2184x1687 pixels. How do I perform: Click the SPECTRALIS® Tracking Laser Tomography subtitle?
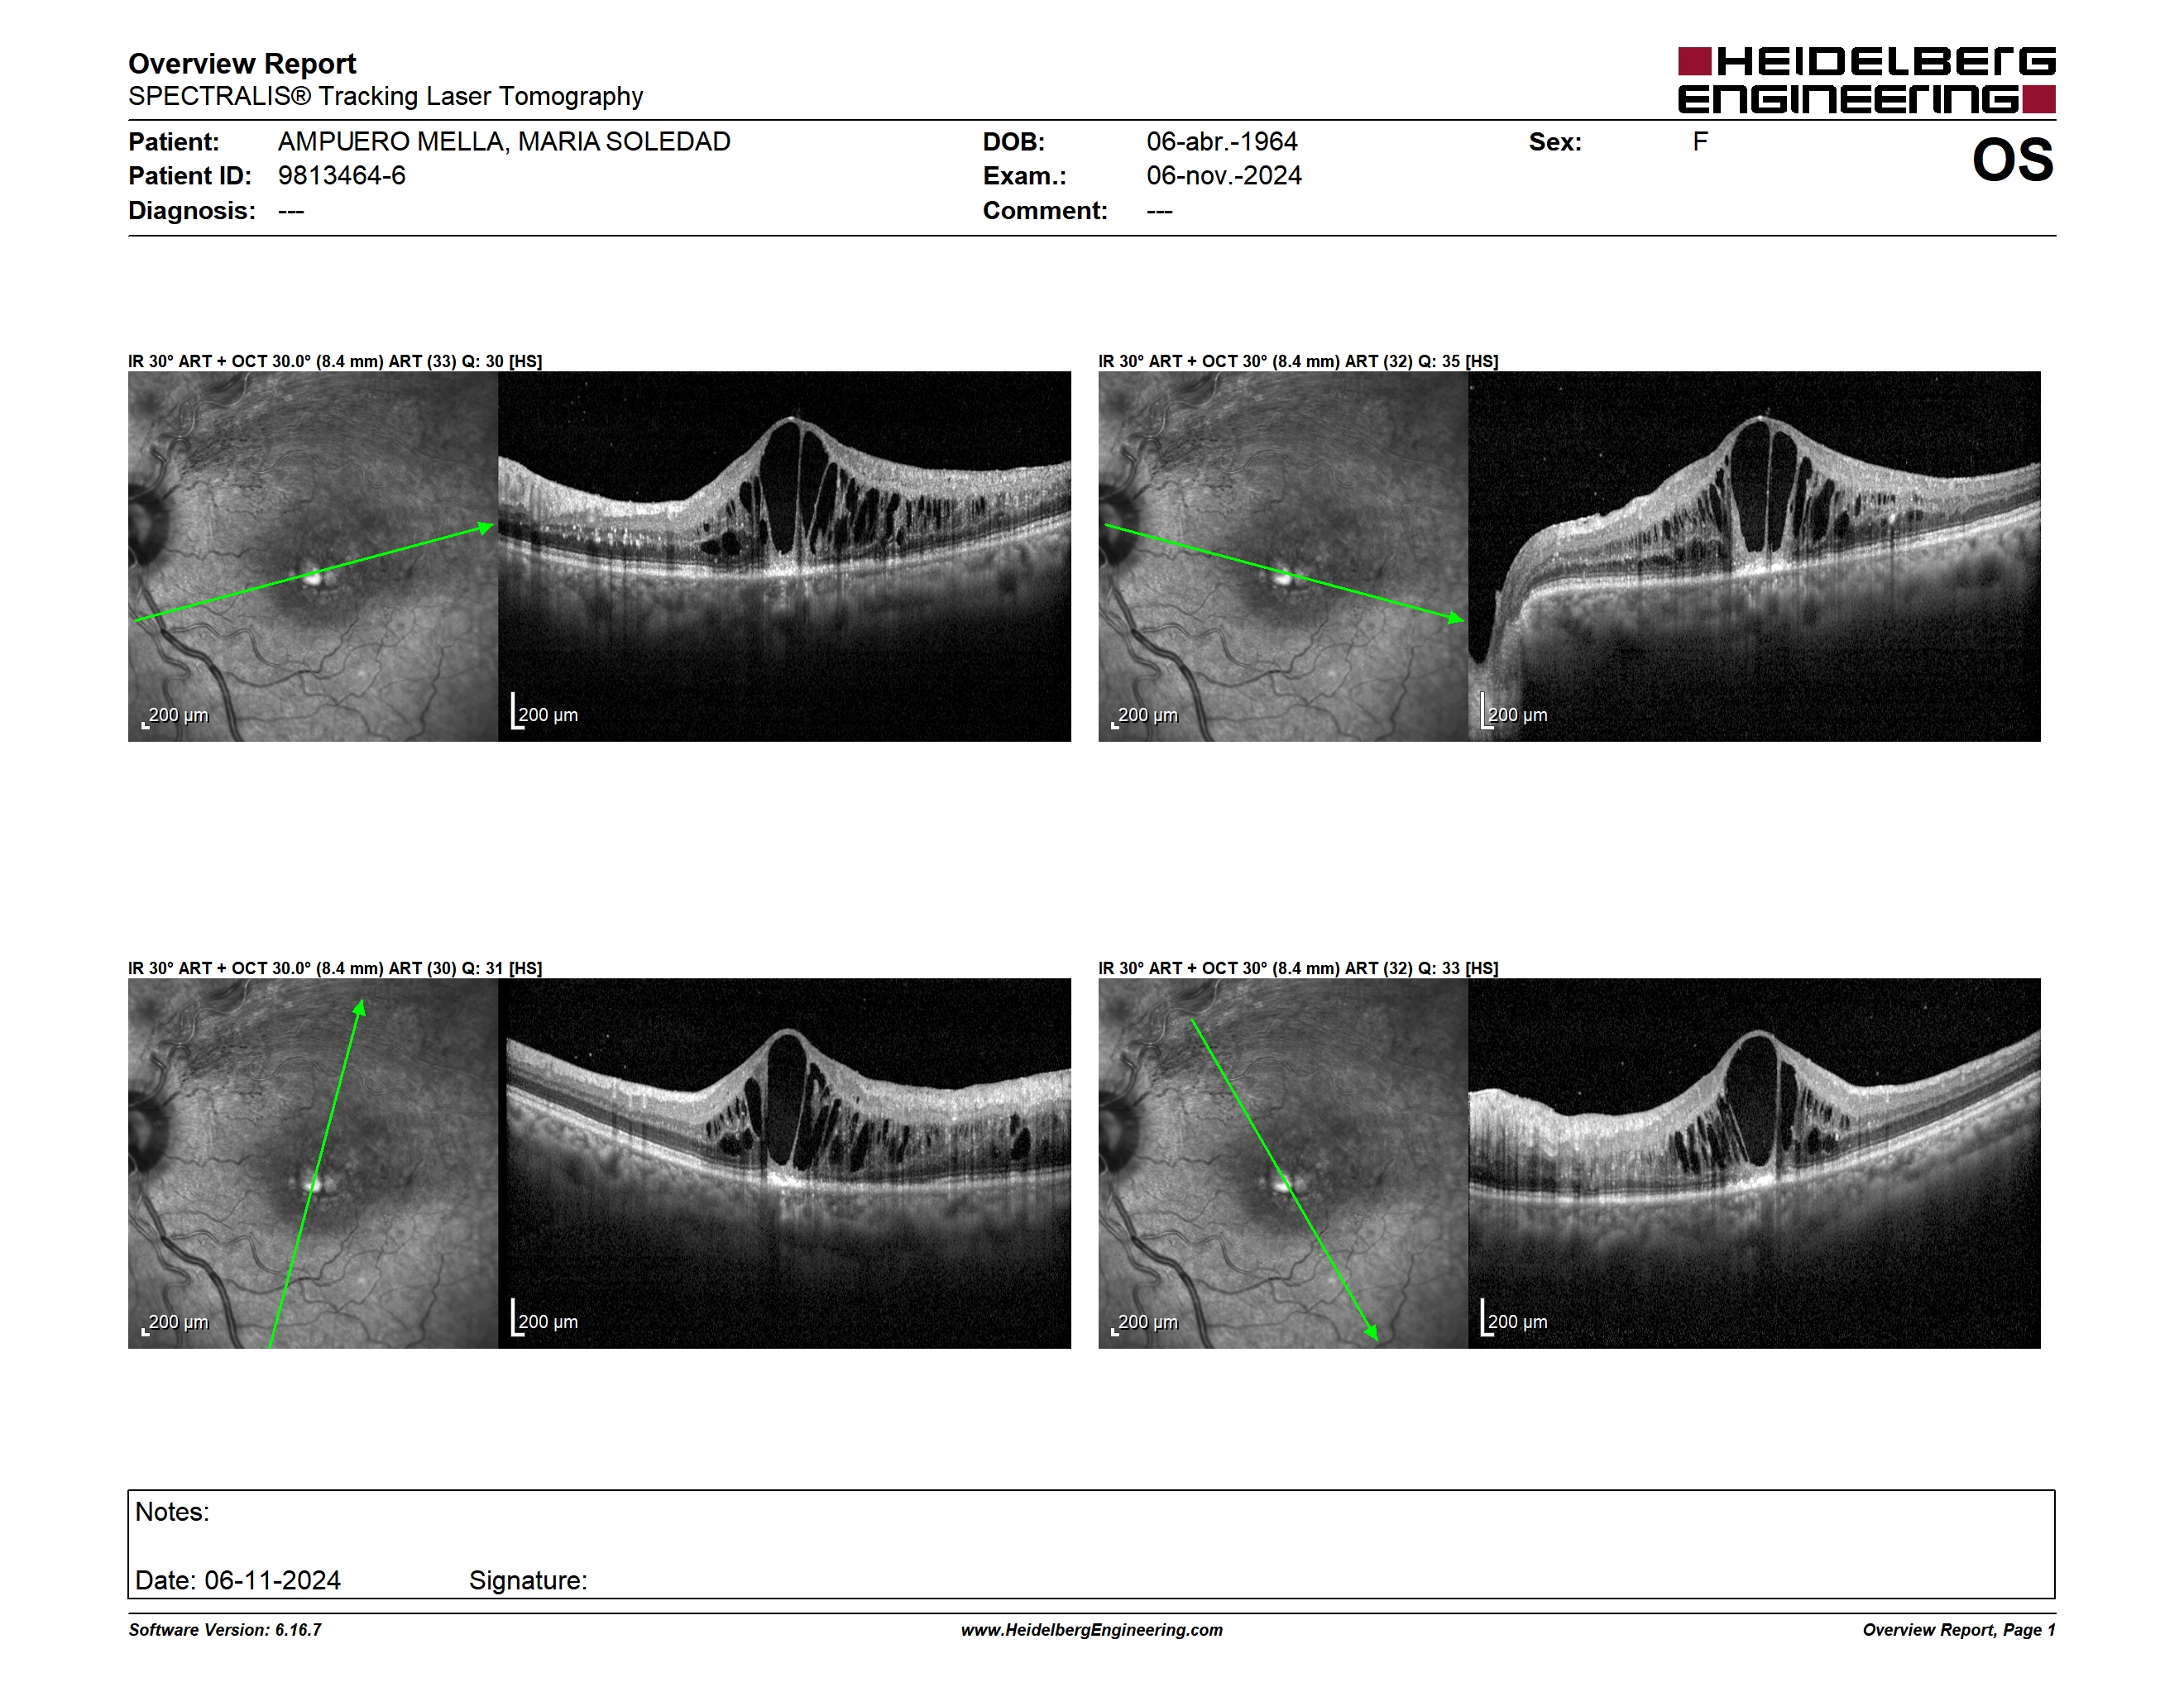[385, 97]
